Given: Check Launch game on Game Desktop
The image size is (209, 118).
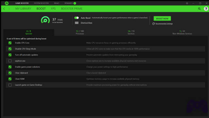Looking at the screenshot, I should 10,85.
